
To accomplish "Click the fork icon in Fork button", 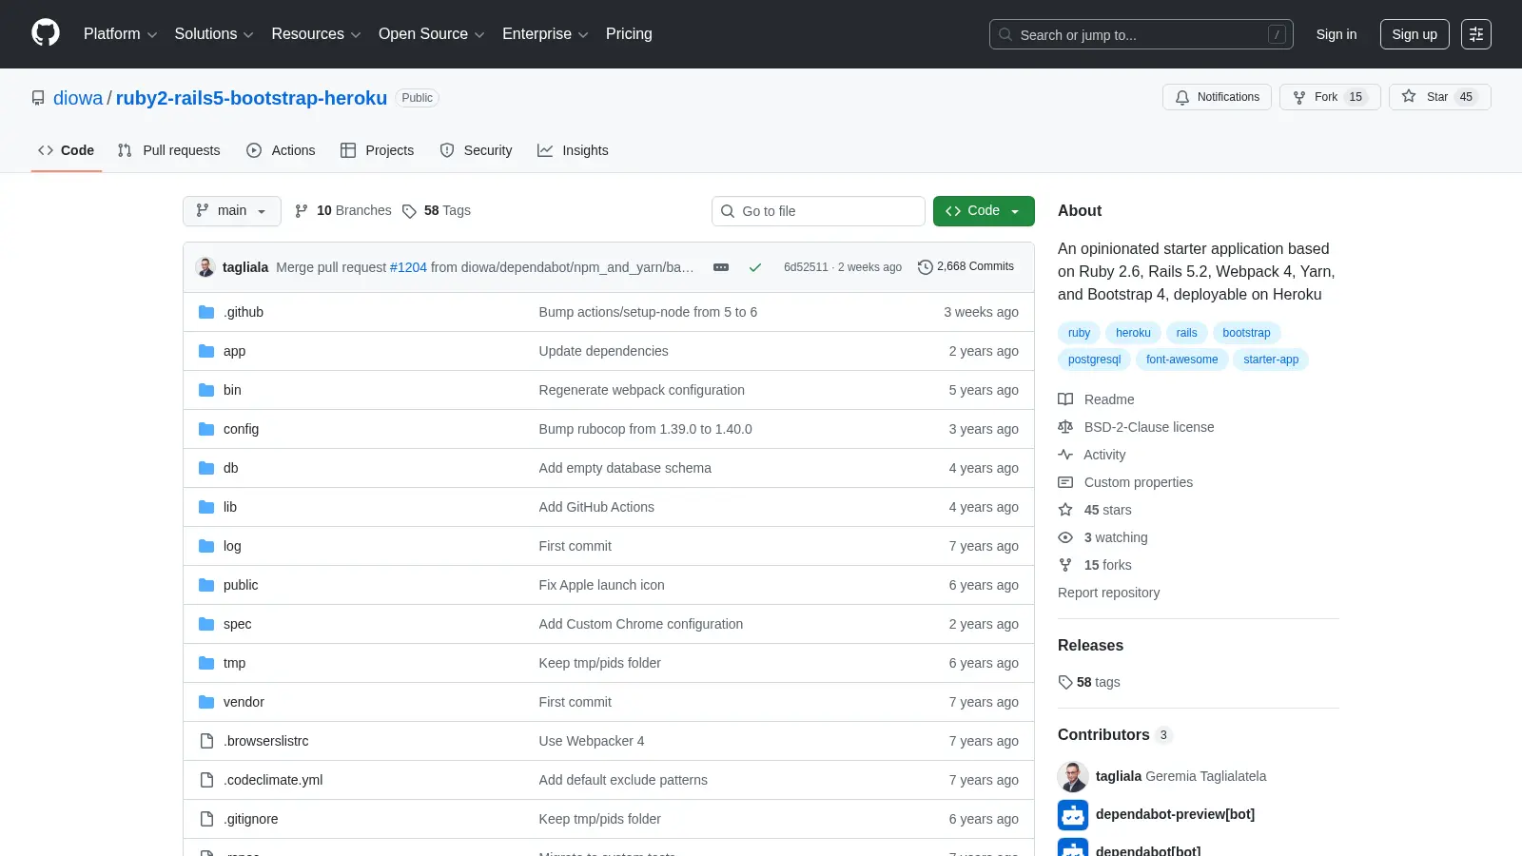I will [x=1299, y=97].
